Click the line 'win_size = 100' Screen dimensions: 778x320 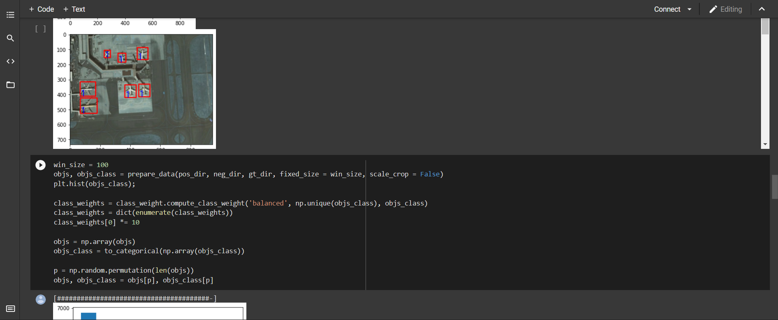tap(81, 165)
